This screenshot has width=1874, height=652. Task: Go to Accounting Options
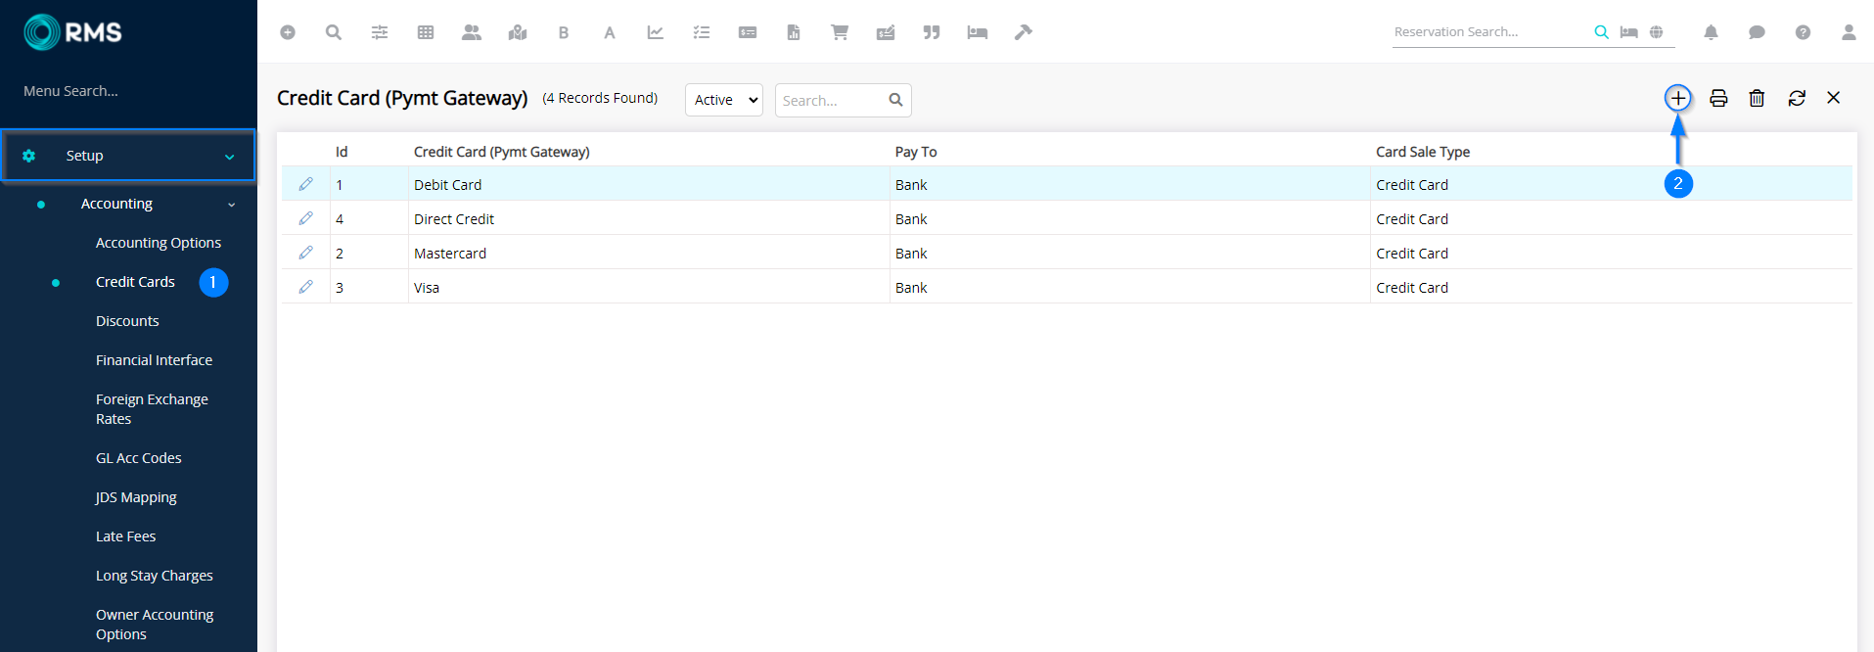click(158, 243)
